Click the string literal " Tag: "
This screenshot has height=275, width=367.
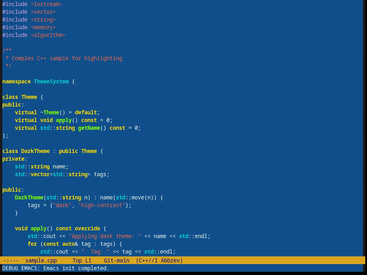95,252
